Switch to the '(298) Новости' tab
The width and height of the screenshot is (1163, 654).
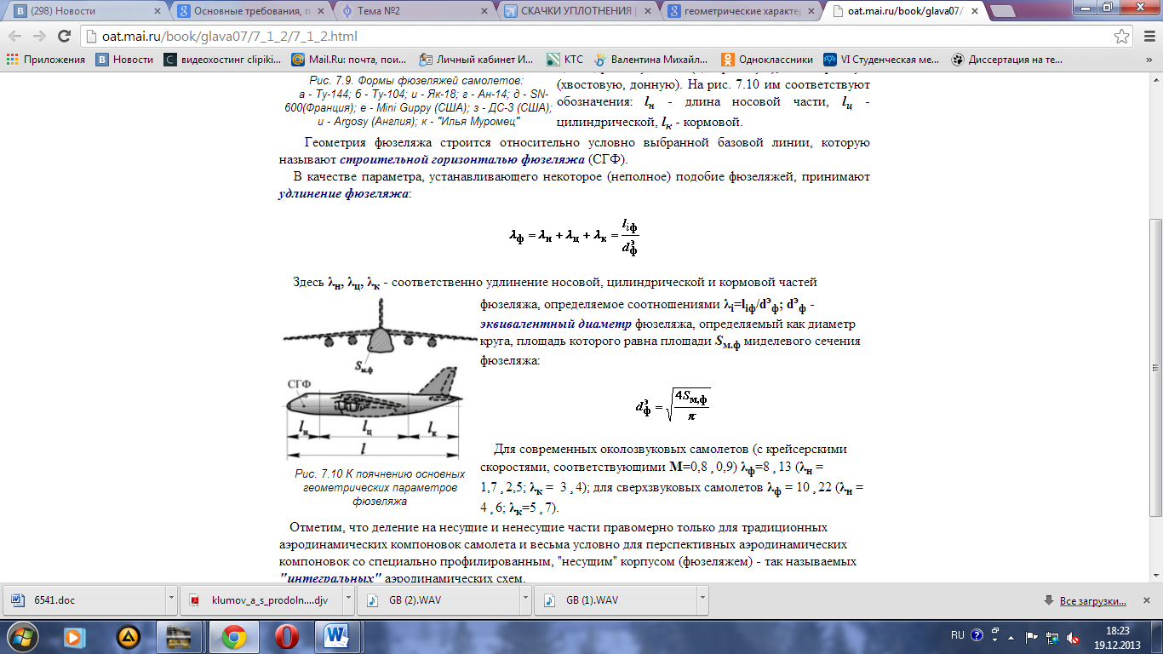coord(85,12)
